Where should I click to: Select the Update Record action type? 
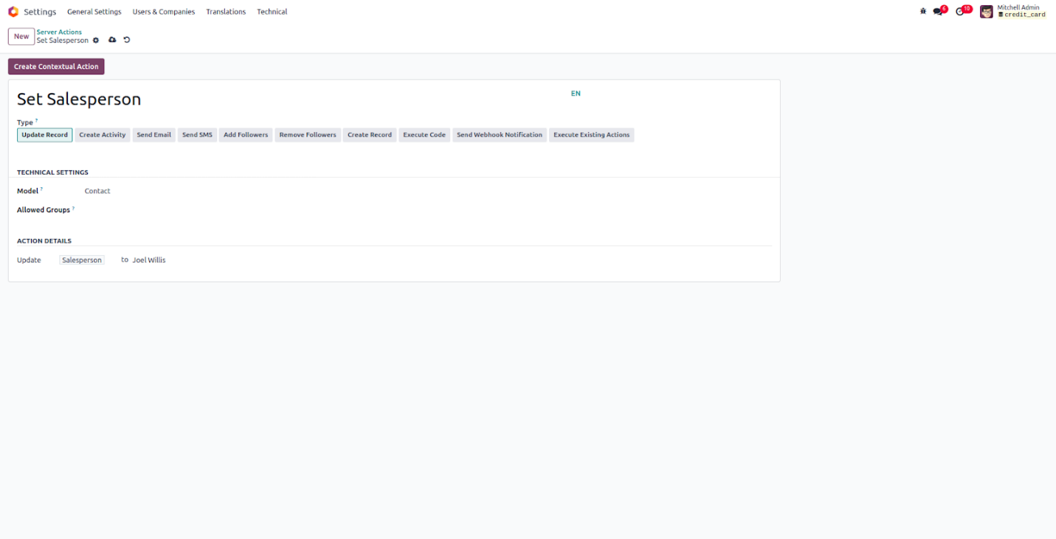pos(45,135)
